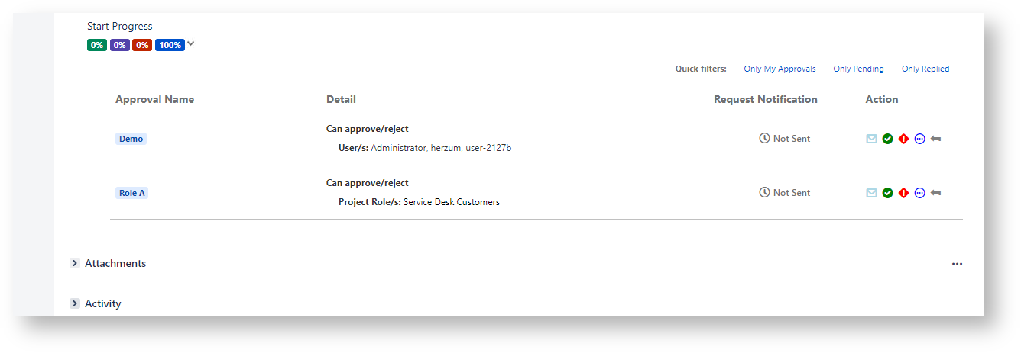This screenshot has height=353, width=1021.
Task: Reject Role A using the red exclamation icon
Action: coord(903,193)
